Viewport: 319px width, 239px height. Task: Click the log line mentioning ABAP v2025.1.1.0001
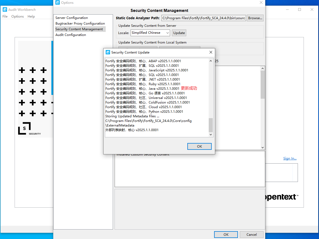point(143,61)
